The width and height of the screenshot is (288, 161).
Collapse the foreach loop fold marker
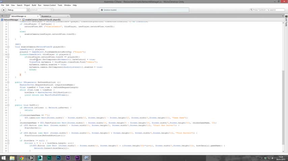click(8, 54)
